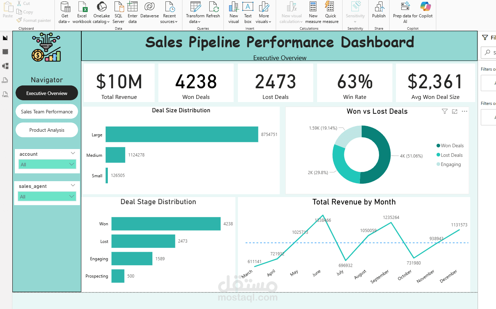Expand the sales_agent slicer header chevron
496x309 pixels.
click(x=73, y=185)
